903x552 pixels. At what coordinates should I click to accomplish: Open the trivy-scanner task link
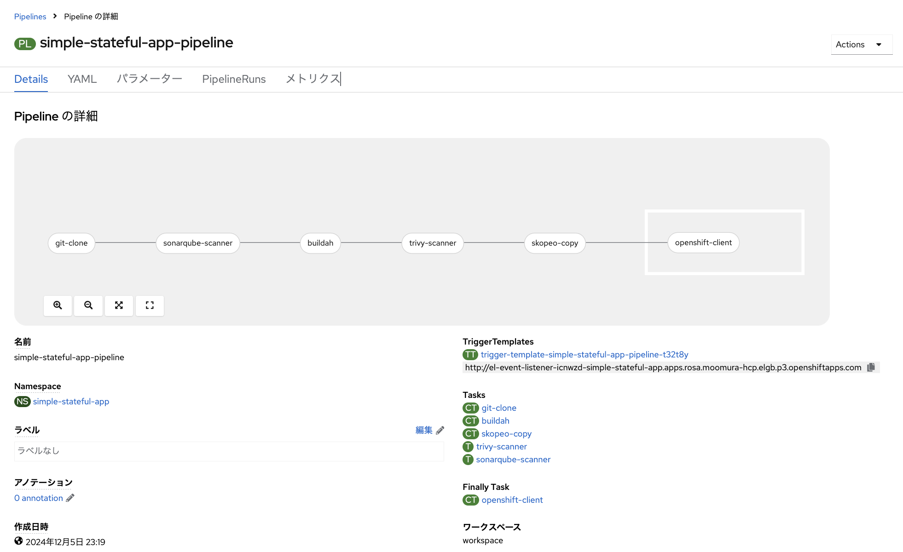501,447
